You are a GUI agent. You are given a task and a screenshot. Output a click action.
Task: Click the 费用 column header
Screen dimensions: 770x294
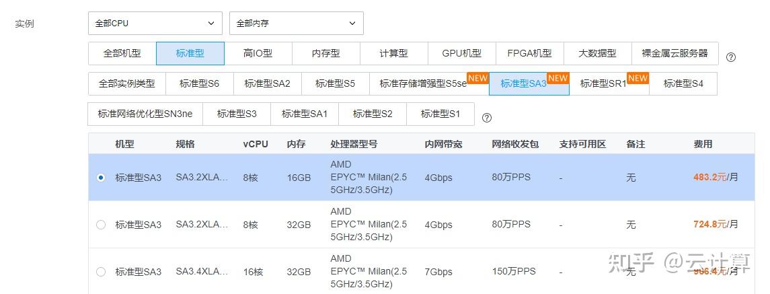[x=703, y=144]
